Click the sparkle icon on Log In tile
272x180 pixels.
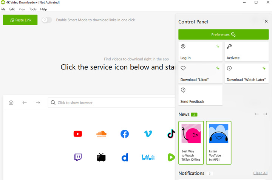coord(218,47)
